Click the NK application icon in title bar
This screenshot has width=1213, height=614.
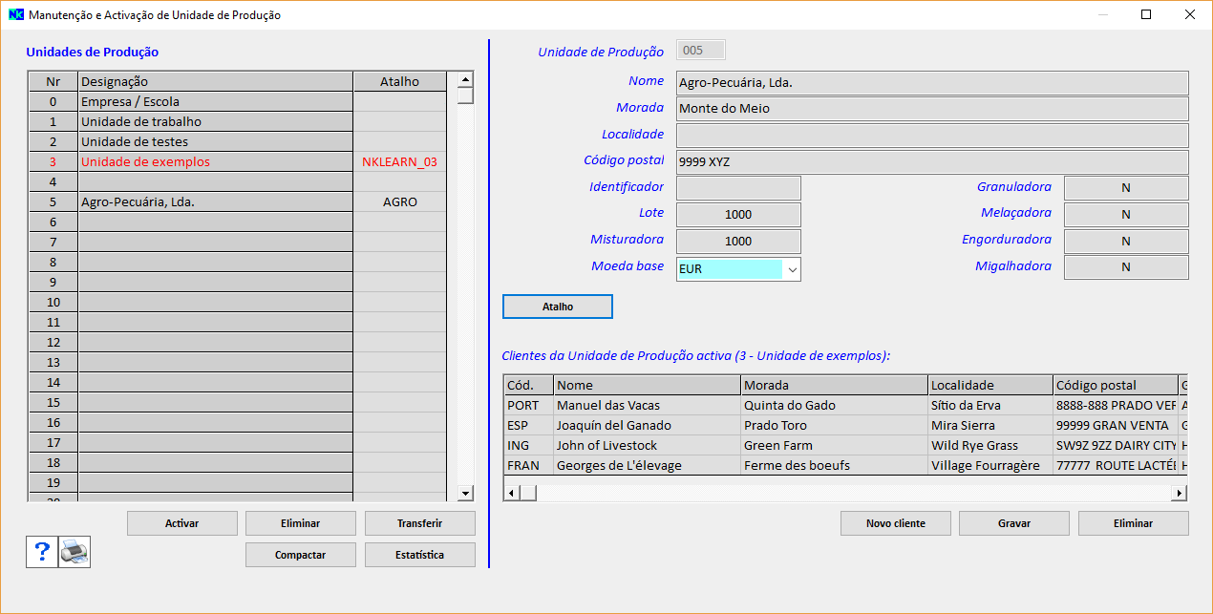pos(15,15)
